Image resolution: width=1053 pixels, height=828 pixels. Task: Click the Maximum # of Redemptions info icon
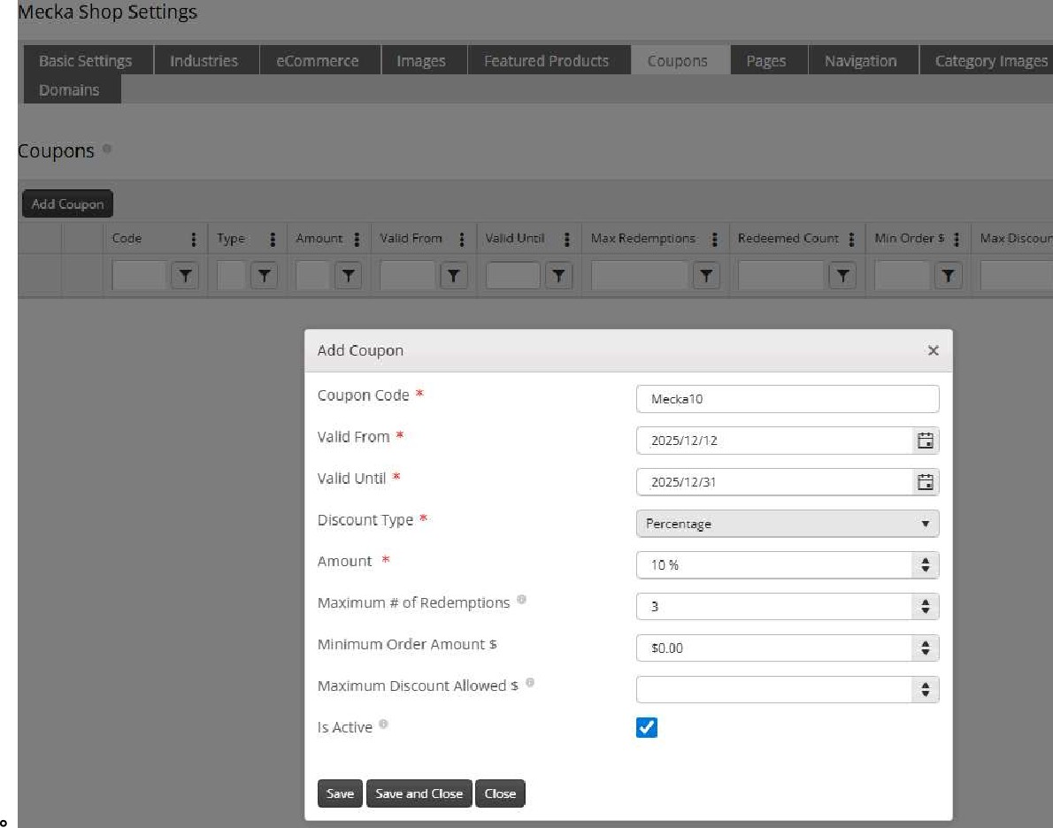coord(522,600)
